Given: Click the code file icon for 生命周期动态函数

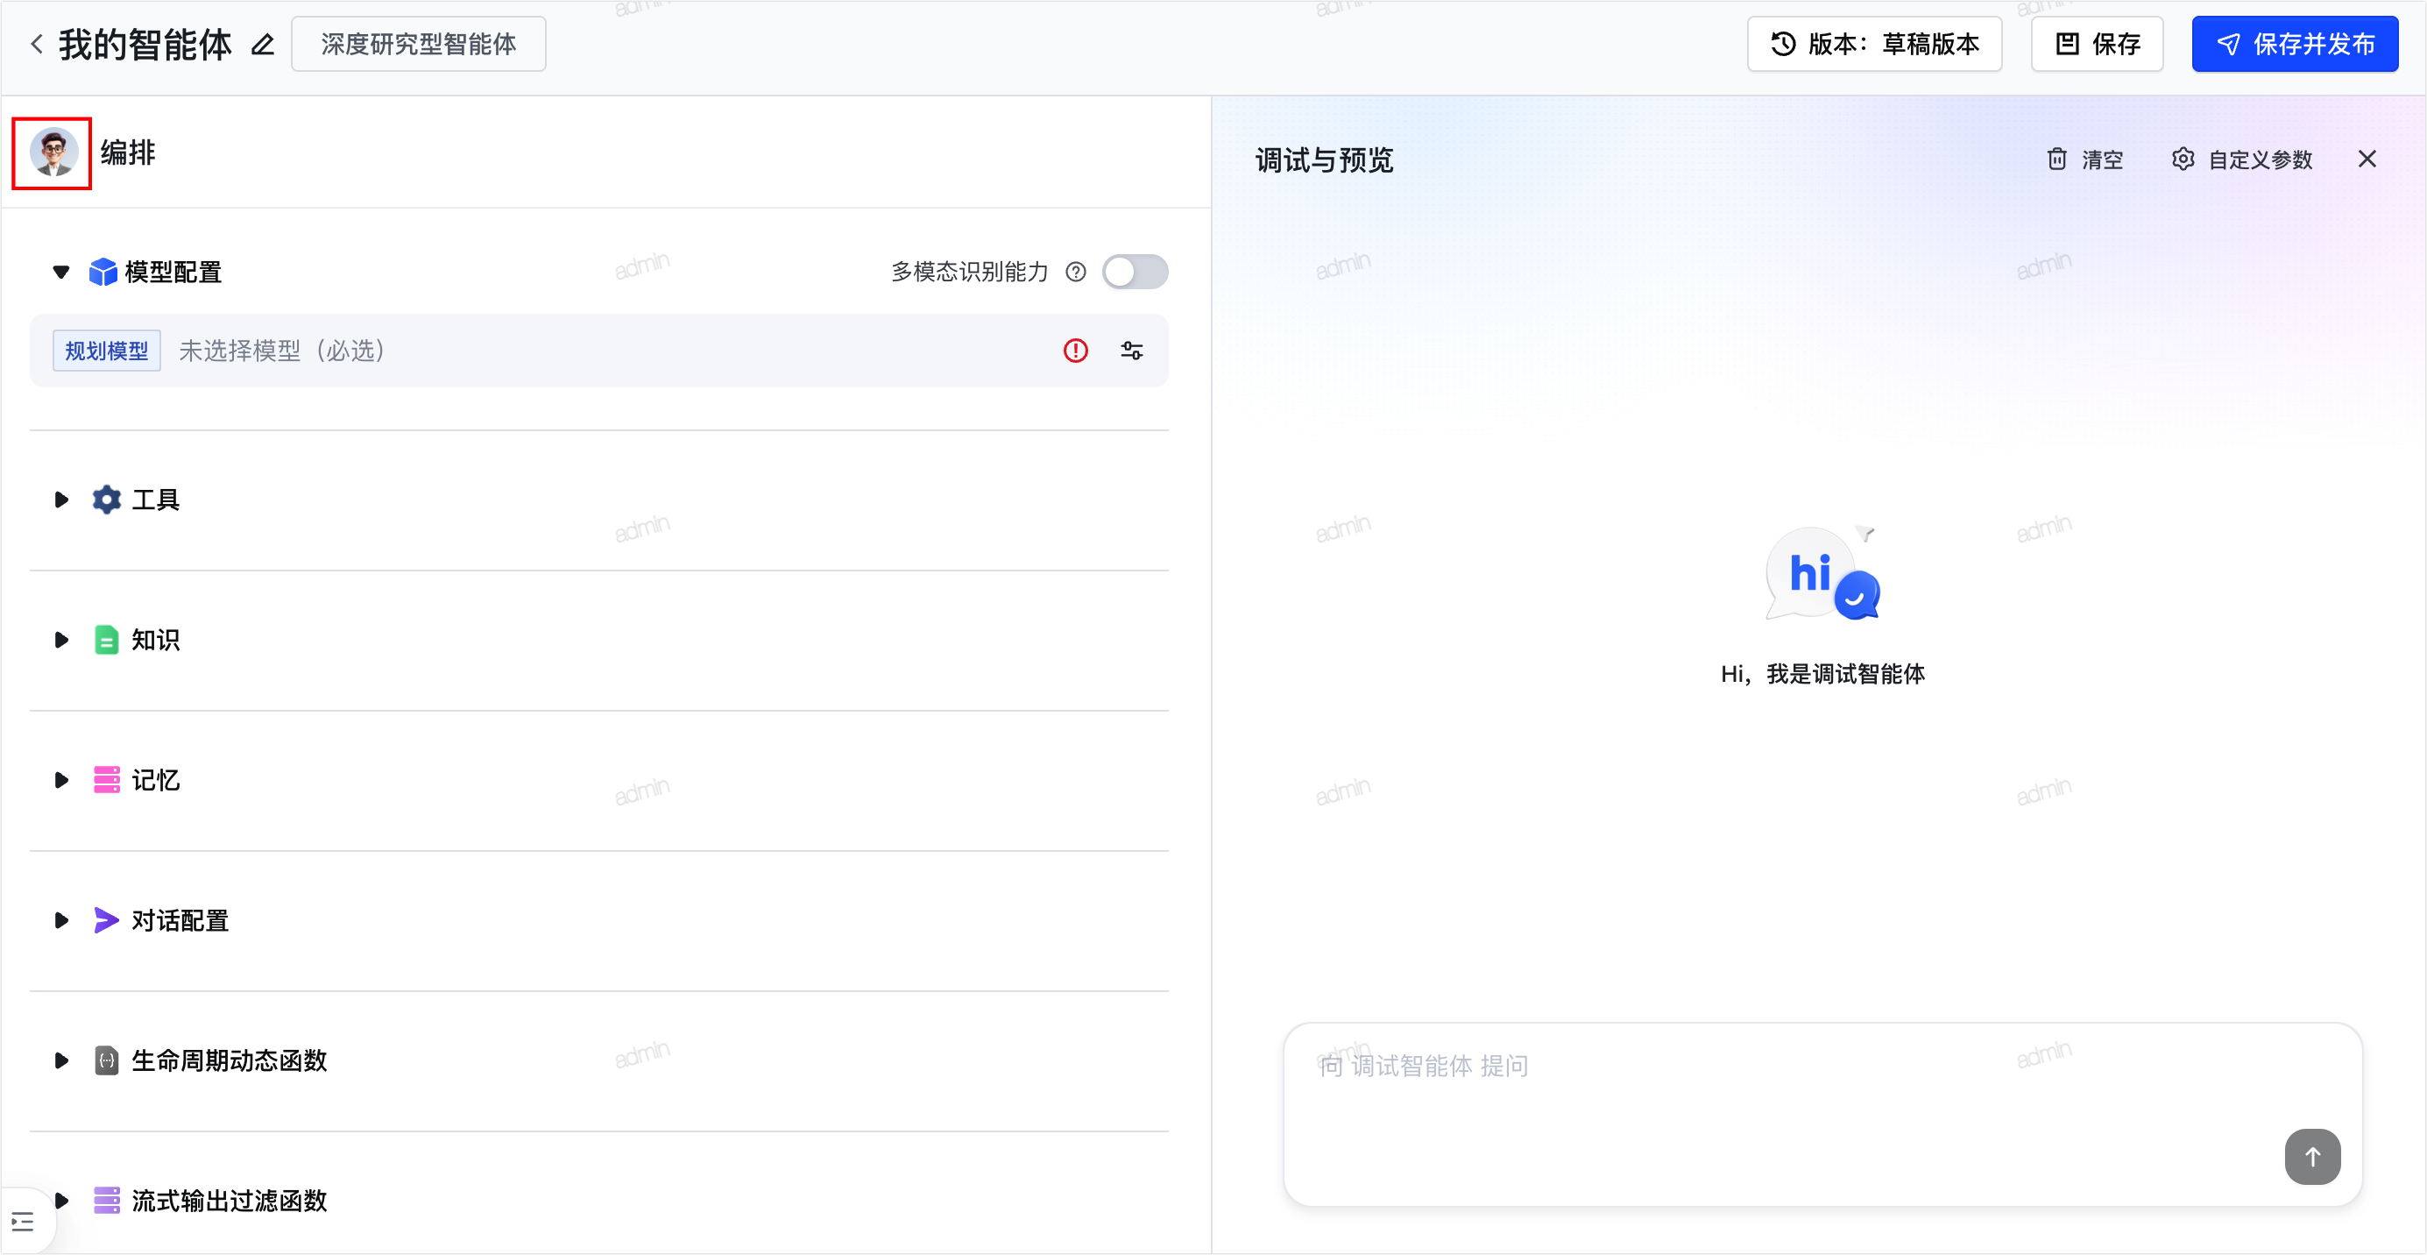Looking at the screenshot, I should coord(107,1061).
